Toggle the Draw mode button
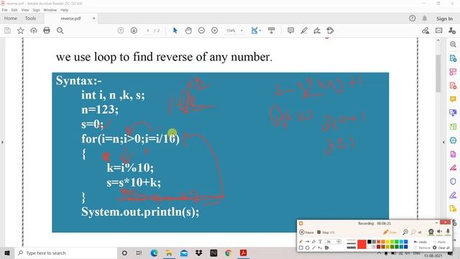 pos(390,232)
